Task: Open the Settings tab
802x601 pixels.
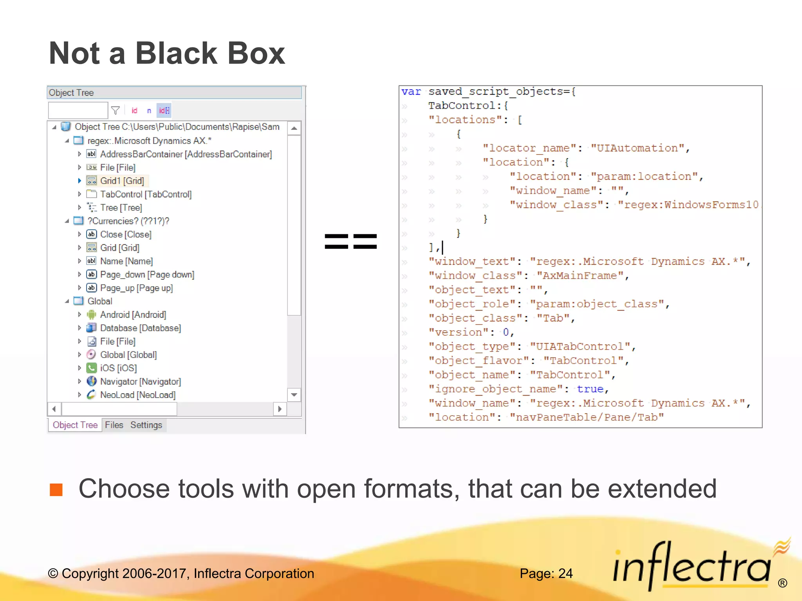Action: point(146,425)
